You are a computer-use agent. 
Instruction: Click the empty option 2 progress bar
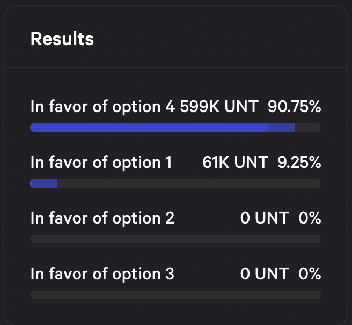click(176, 239)
